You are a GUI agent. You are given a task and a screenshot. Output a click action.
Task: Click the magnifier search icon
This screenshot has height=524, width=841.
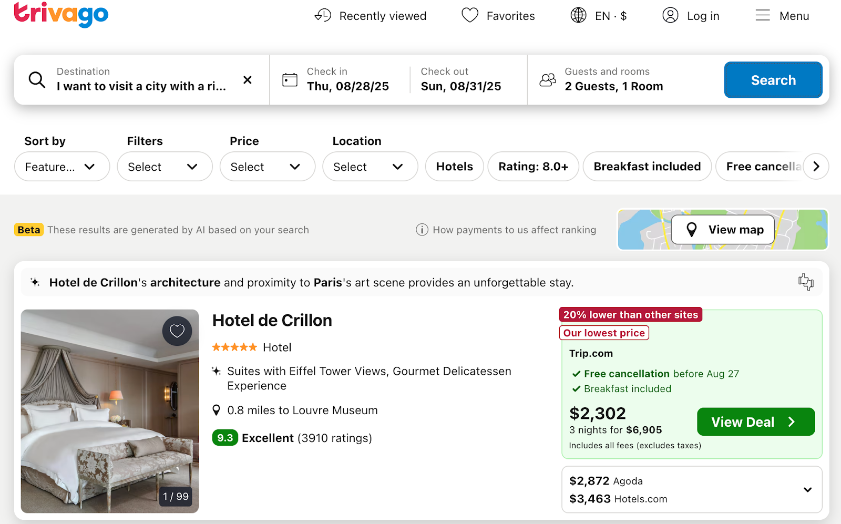[37, 80]
